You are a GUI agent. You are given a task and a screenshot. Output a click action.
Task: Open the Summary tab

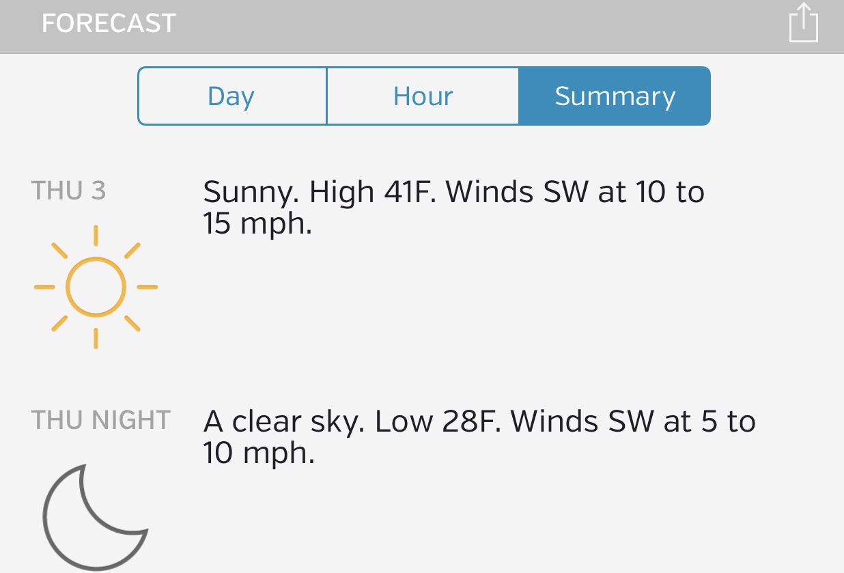click(x=615, y=96)
